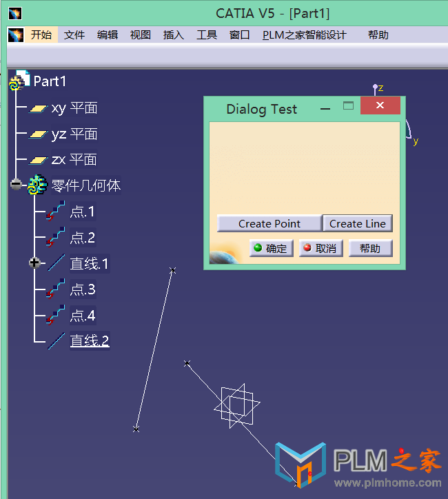Open the 帮助 menu in menu bar

click(378, 34)
